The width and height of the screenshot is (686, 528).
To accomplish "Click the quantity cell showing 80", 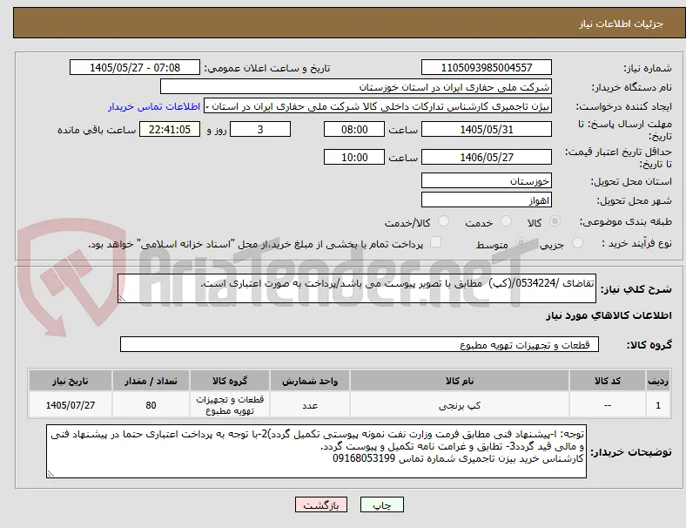I will tap(151, 405).
